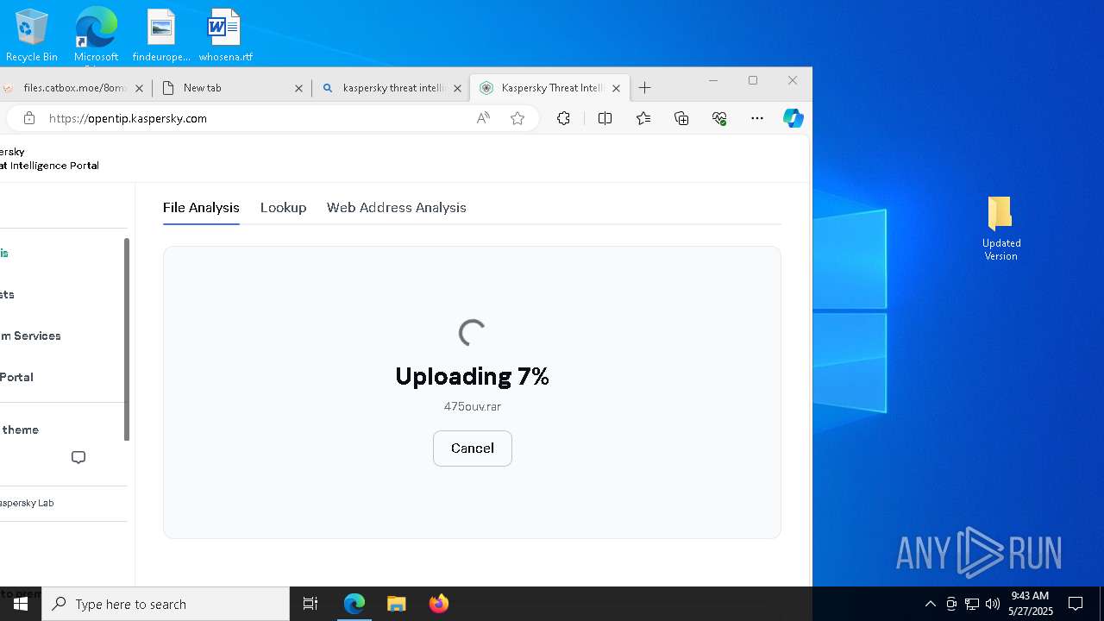Click the taskbar search box
1104x621 pixels.
[x=166, y=604]
